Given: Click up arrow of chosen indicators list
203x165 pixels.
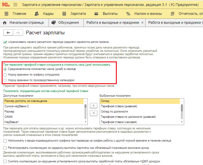Looking at the screenshot, I should point(182,101).
